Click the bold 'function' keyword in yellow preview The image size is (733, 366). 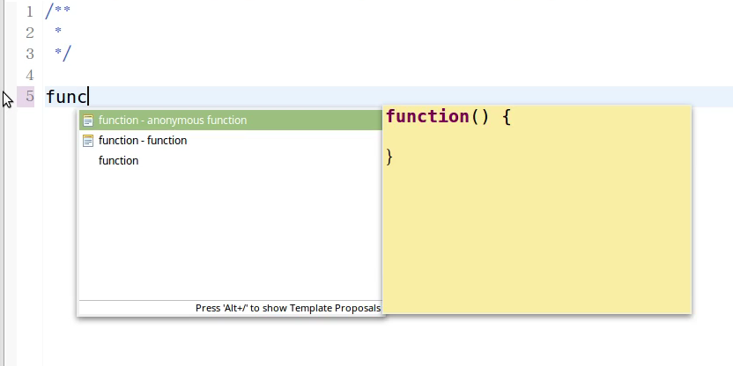click(427, 116)
